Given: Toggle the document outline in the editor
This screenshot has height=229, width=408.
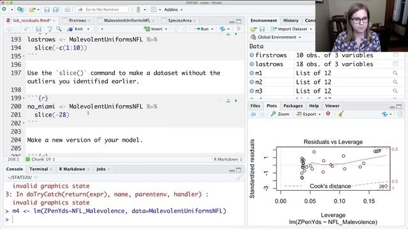Looking at the screenshot, I should click(238, 29).
